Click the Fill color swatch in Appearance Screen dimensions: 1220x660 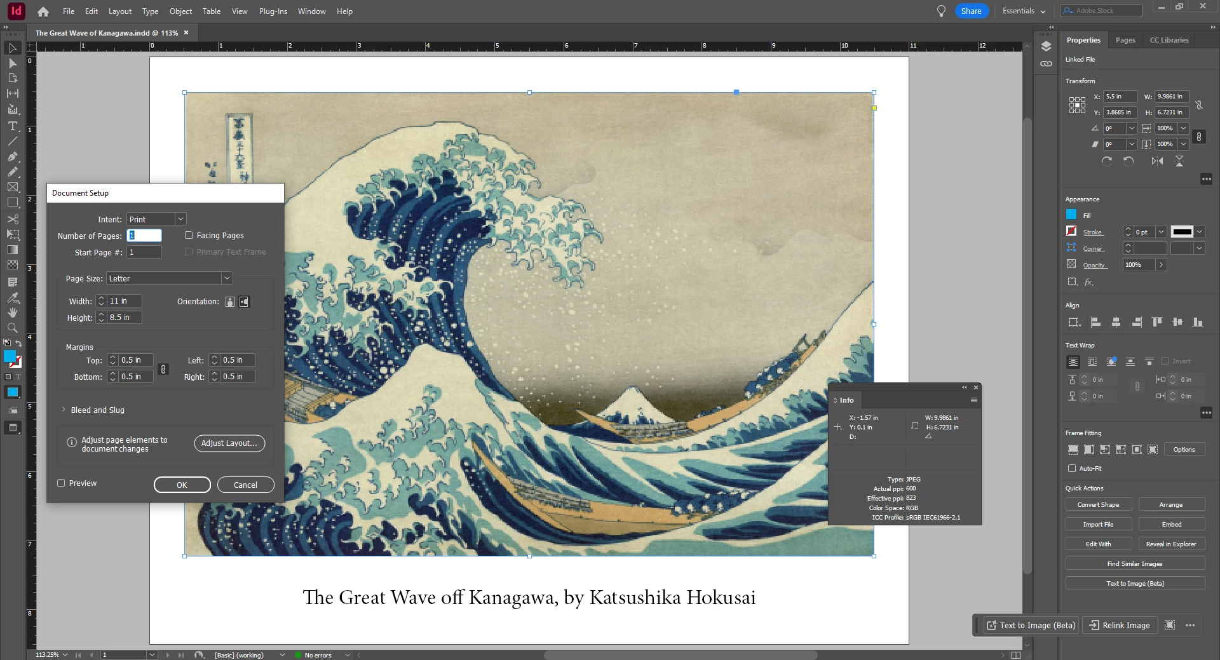1071,215
